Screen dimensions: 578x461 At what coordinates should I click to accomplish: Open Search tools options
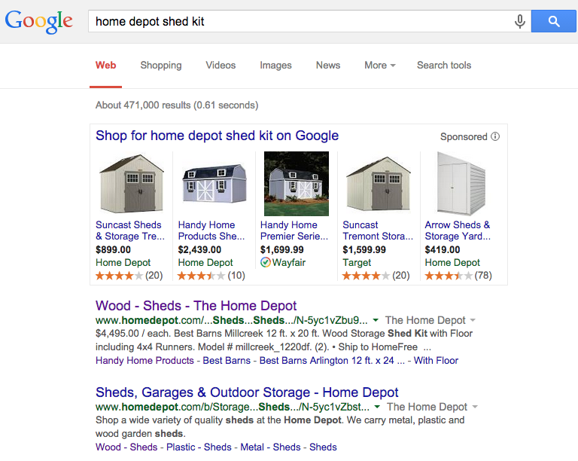tap(444, 66)
